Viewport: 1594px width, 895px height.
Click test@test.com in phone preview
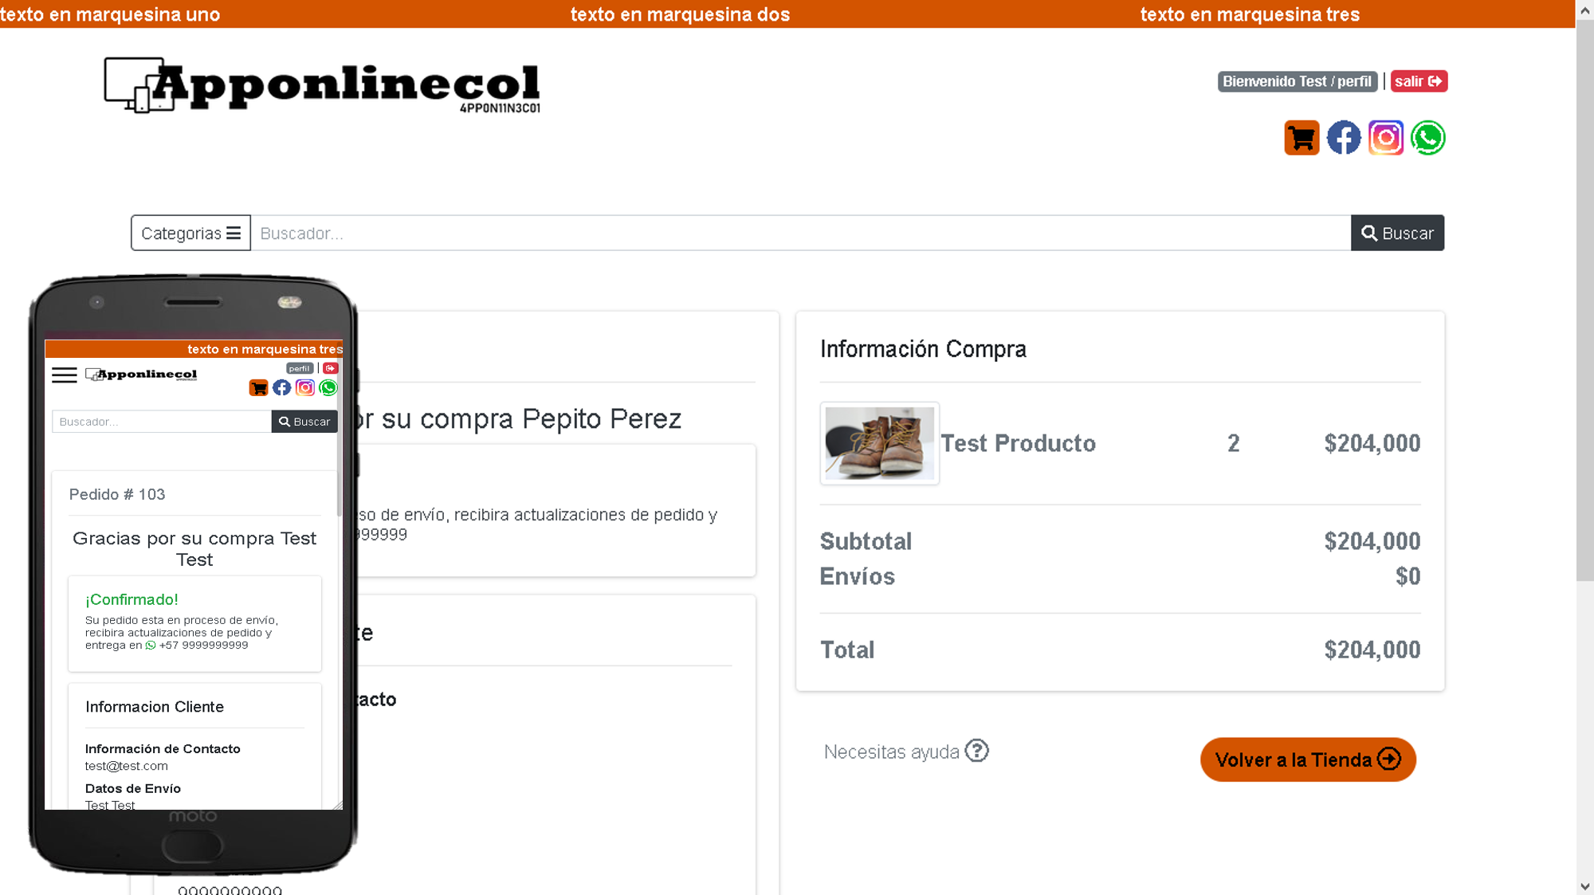click(x=127, y=766)
